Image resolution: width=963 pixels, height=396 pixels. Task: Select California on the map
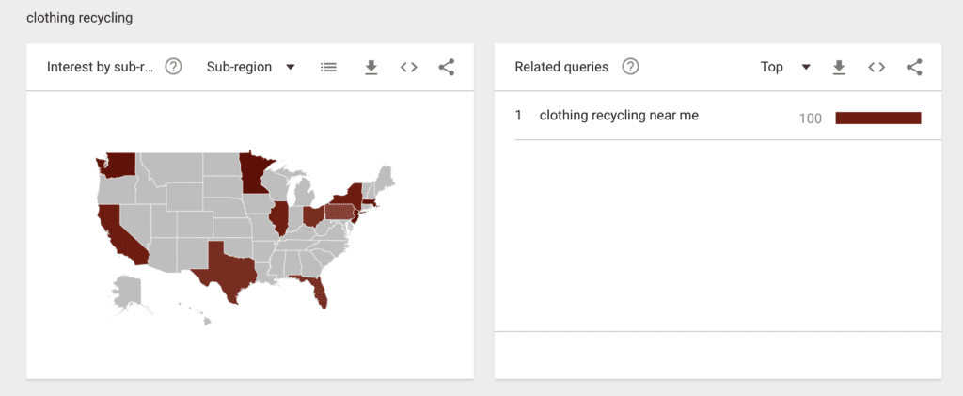tap(118, 233)
